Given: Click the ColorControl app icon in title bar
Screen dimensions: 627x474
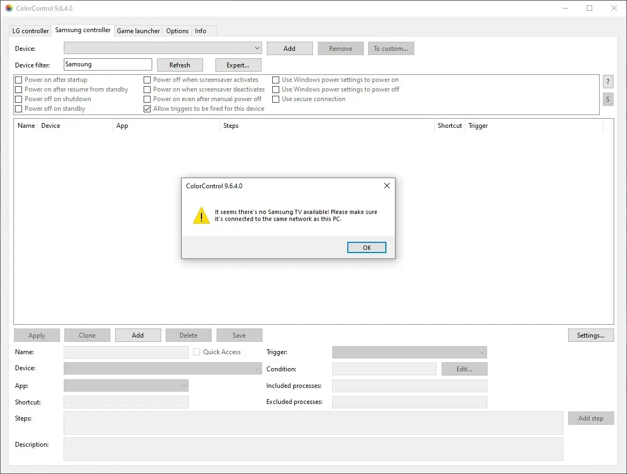Looking at the screenshot, I should click(9, 8).
